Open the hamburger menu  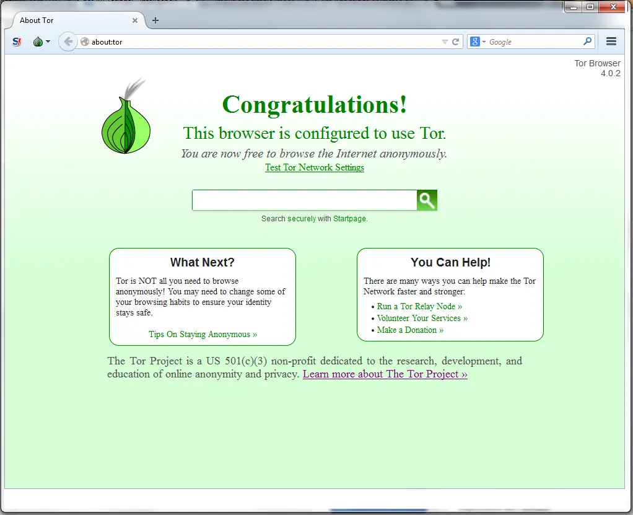click(611, 41)
